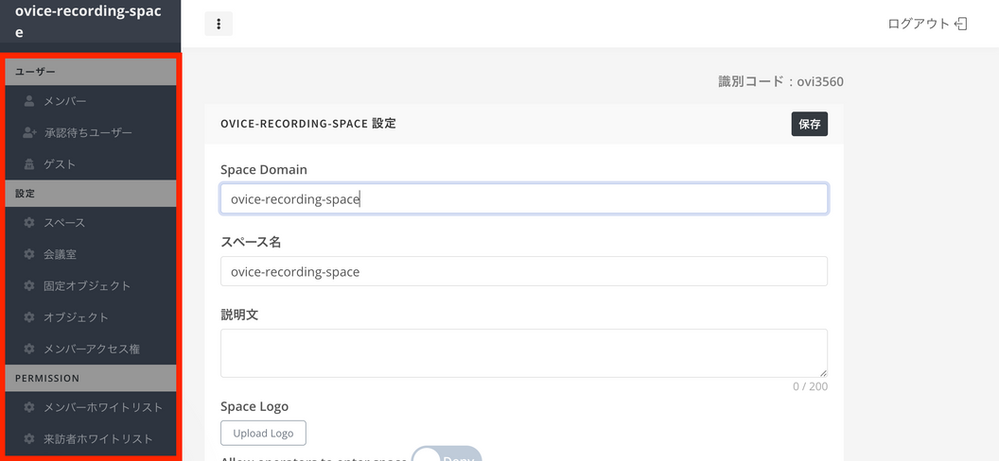The image size is (999, 461).
Task: Open メンバーアクセス権 settings
Action: [91, 350]
